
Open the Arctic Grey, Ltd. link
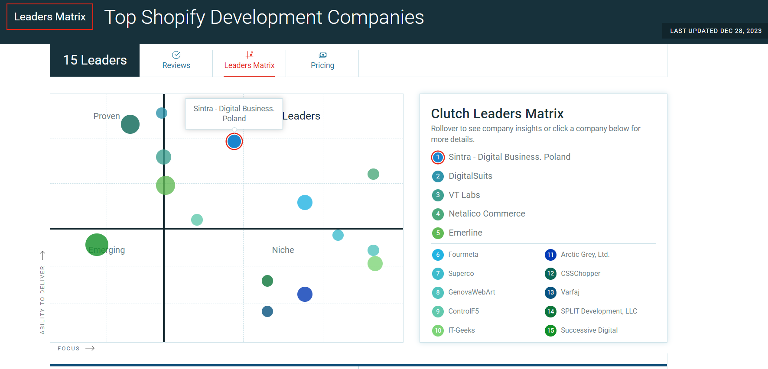pyautogui.click(x=585, y=254)
